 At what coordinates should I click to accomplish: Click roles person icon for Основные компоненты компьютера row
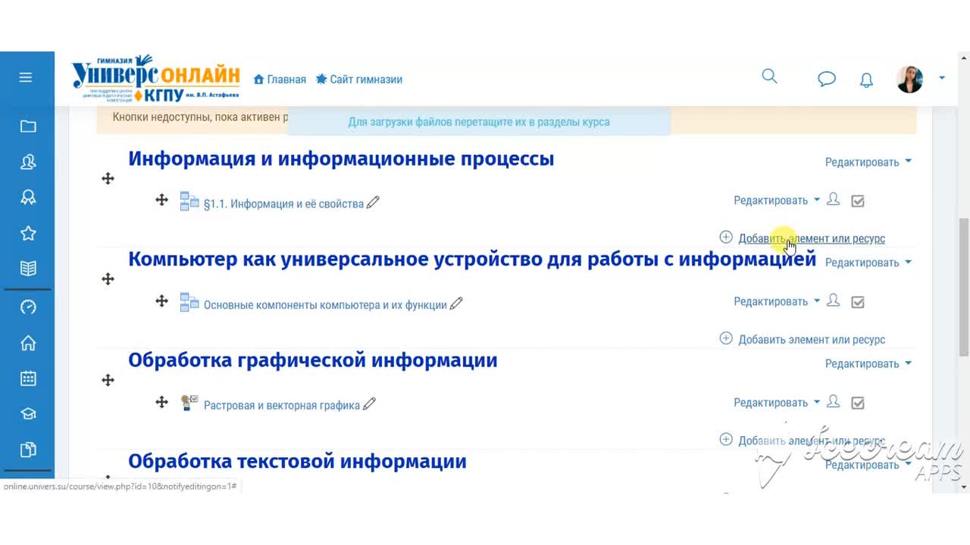coord(834,301)
